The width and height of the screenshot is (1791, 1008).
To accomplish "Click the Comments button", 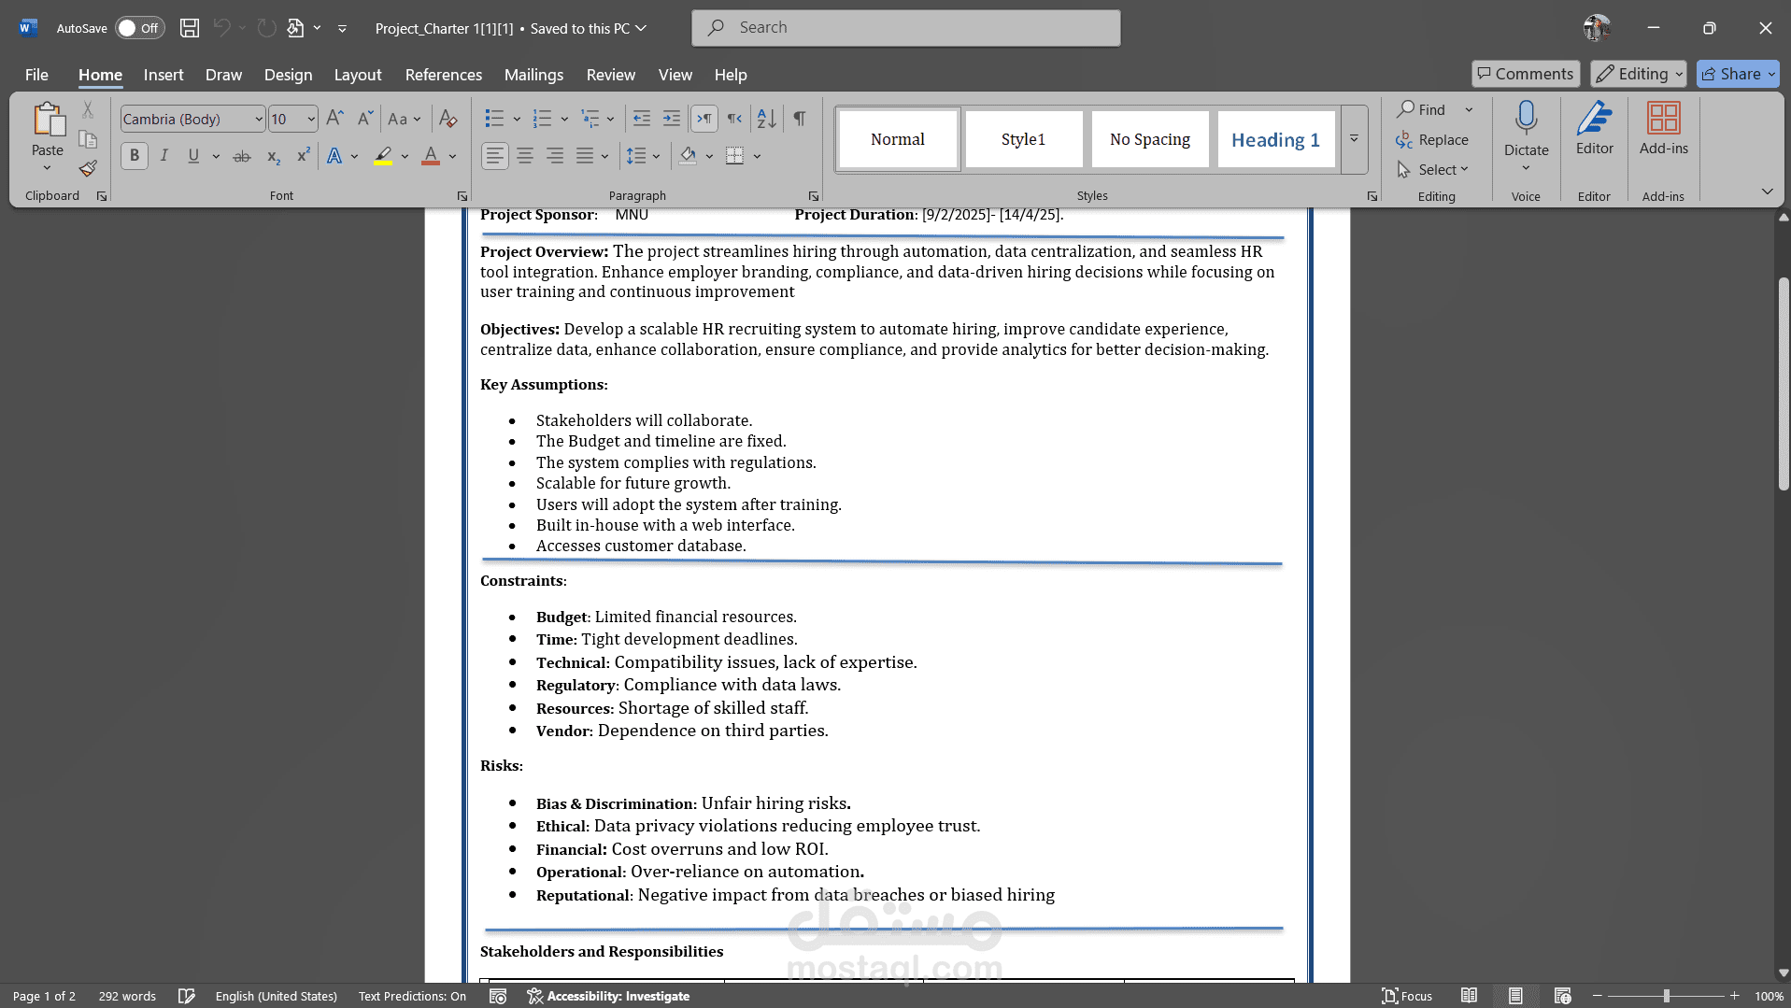I will (x=1526, y=74).
